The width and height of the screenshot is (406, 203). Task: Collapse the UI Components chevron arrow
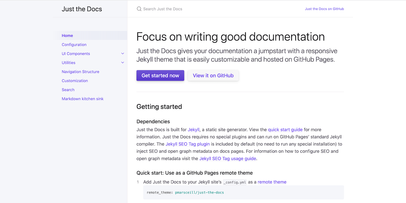122,53
